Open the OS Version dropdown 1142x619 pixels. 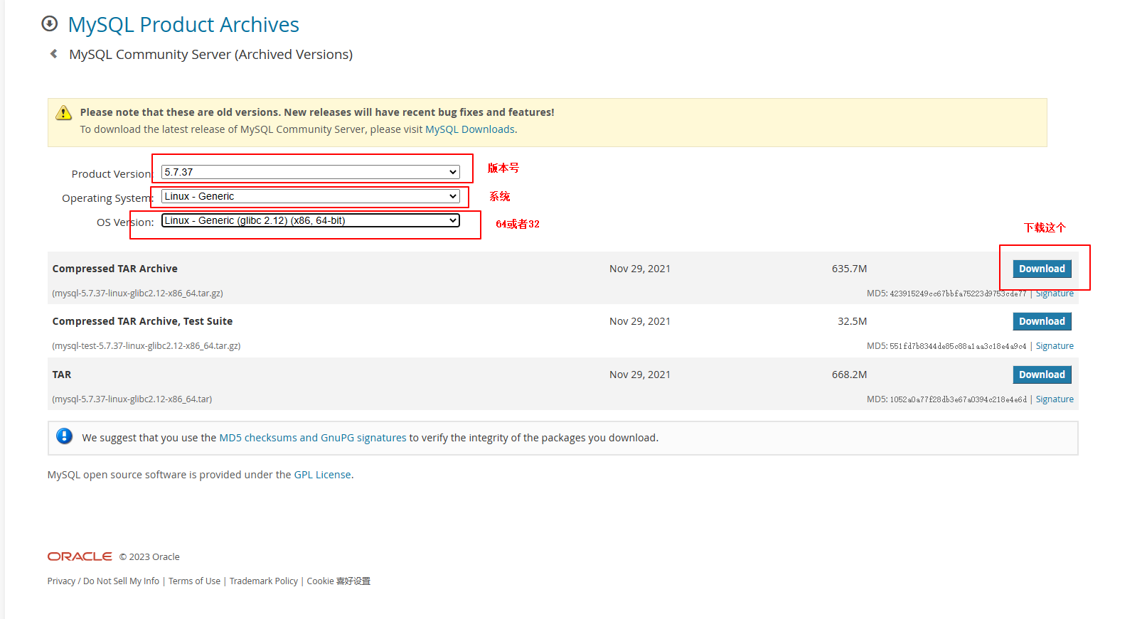point(310,220)
